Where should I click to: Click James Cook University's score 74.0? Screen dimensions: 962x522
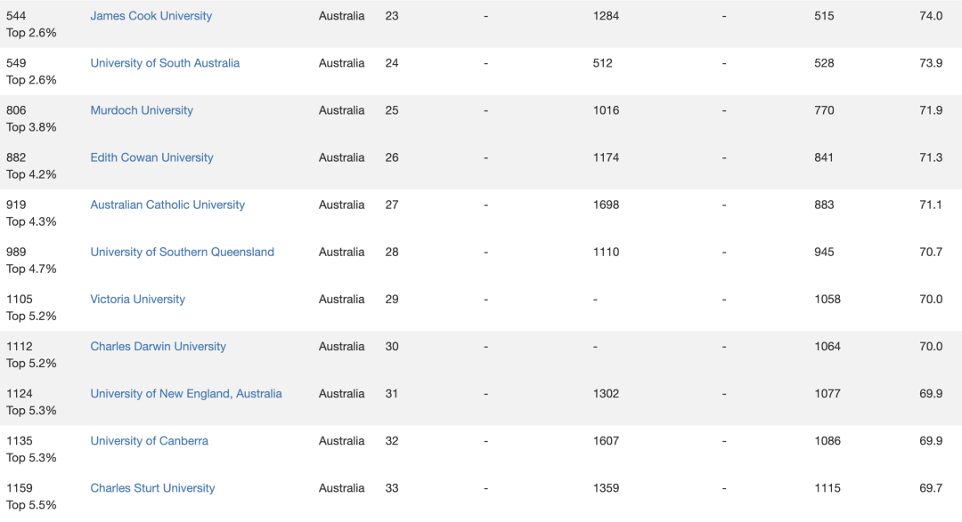[x=931, y=16]
